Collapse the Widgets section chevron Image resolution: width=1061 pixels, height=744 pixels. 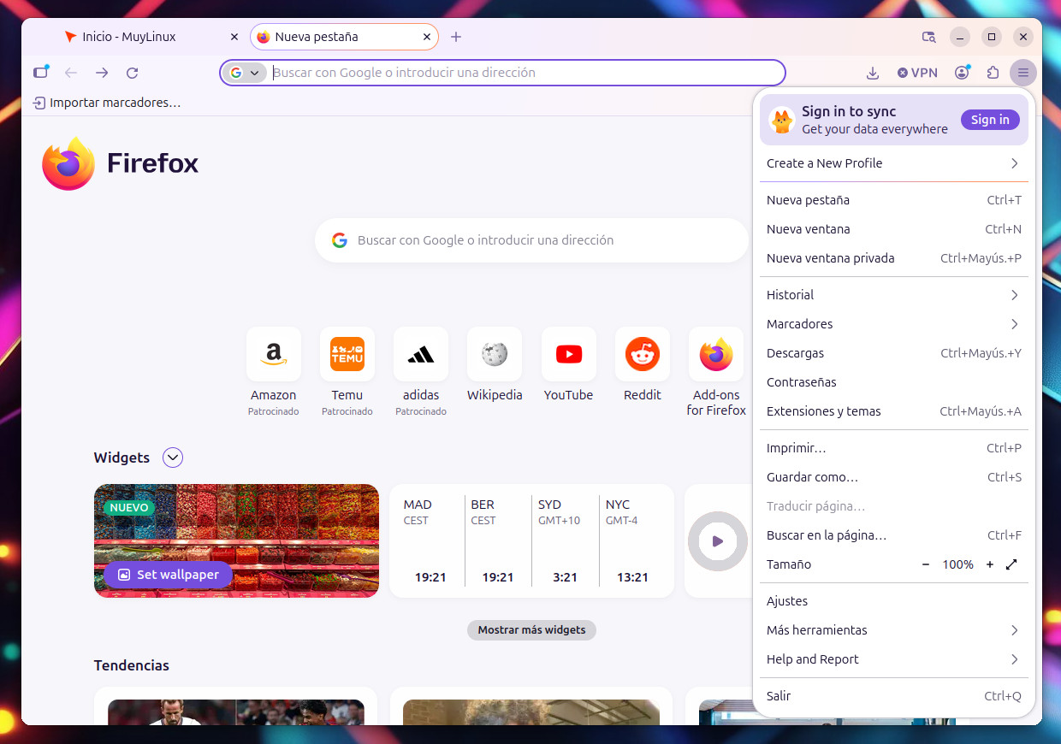(x=173, y=458)
